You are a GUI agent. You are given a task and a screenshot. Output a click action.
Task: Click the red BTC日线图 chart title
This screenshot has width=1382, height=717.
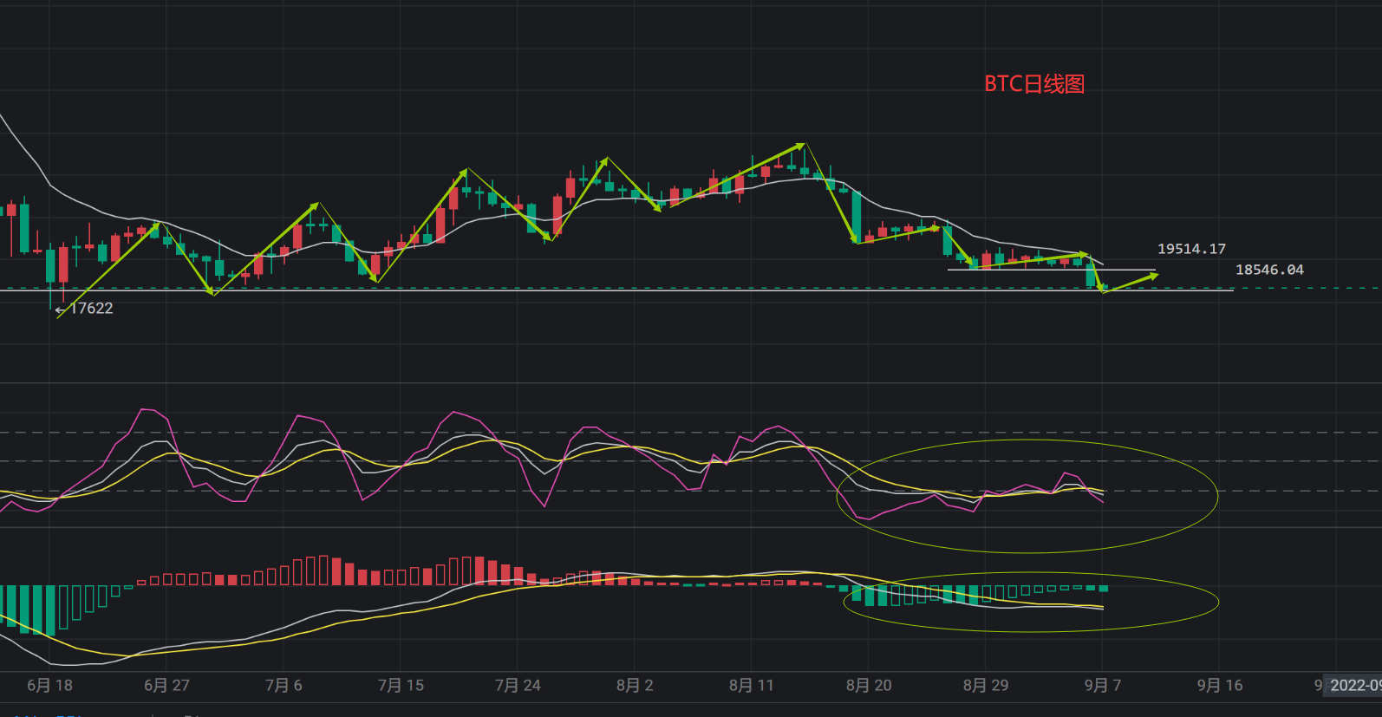1034,84
